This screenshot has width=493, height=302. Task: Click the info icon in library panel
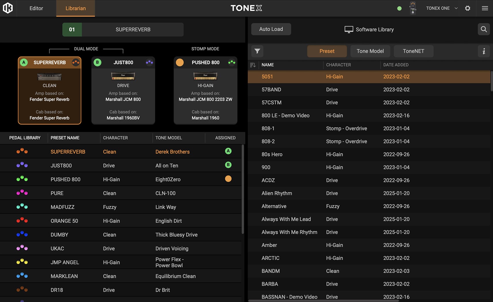coord(484,51)
